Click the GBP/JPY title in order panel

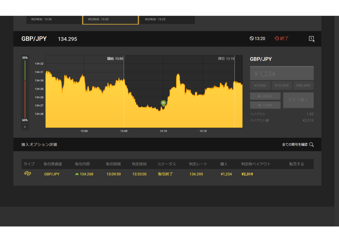point(261,59)
